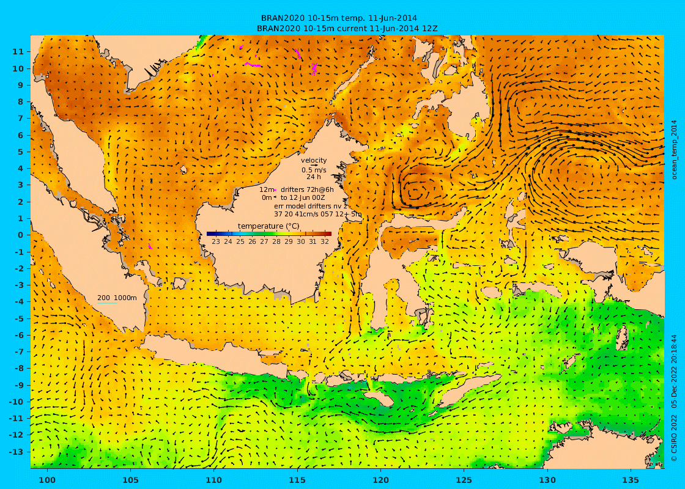Click the subtitle "BRAN2020 10-15m current 11-Jun-2014 12Z"

pos(347,29)
